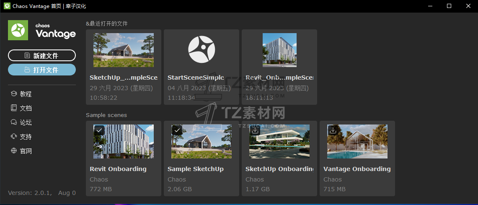The height and width of the screenshot is (205, 478).
Task: Click the 2.06 GB size label
Action: [x=180, y=189]
